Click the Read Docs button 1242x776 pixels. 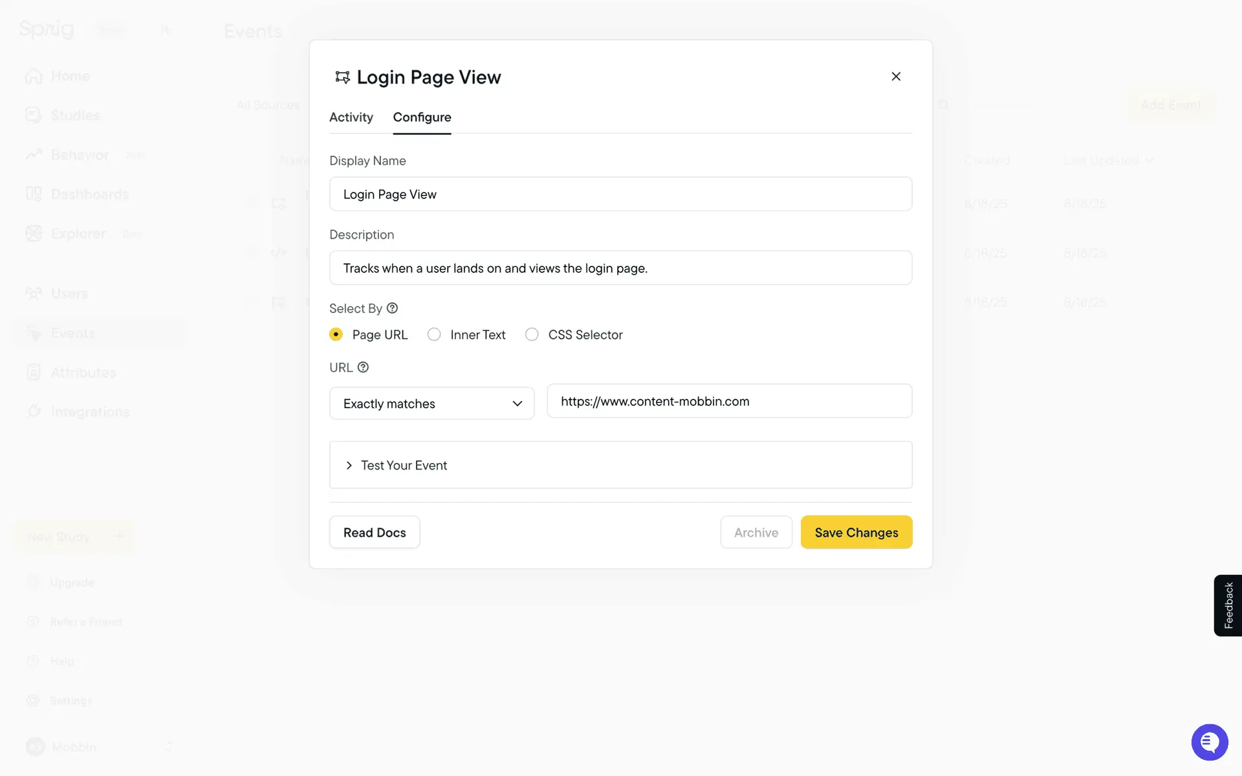click(x=375, y=532)
